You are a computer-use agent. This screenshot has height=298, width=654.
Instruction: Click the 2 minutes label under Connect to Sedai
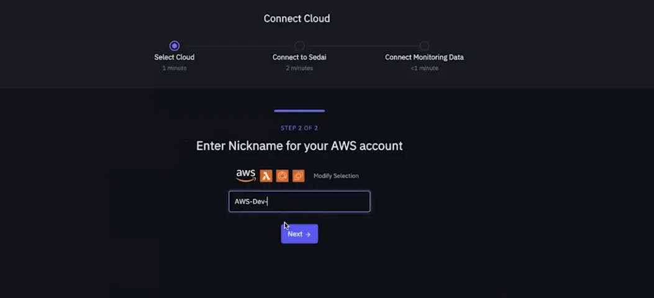(x=299, y=68)
